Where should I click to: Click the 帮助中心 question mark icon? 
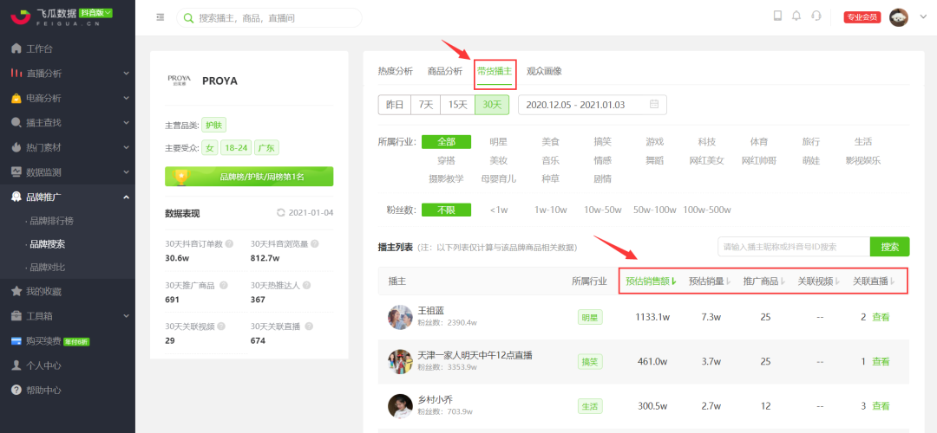tap(16, 390)
